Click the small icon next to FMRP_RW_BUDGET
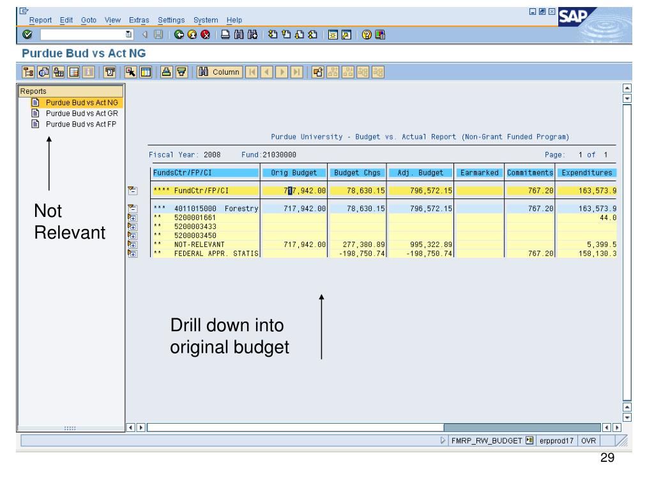Screen dimensions: 654x490 point(529,440)
